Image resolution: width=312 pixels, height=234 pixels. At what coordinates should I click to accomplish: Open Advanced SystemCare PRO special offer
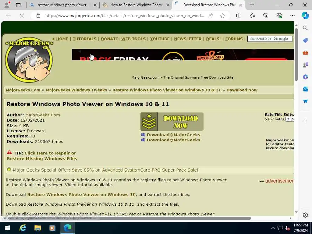(105, 170)
